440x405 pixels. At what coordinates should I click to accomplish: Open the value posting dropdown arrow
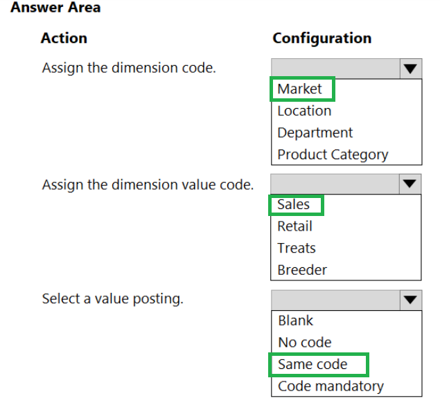[410, 300]
